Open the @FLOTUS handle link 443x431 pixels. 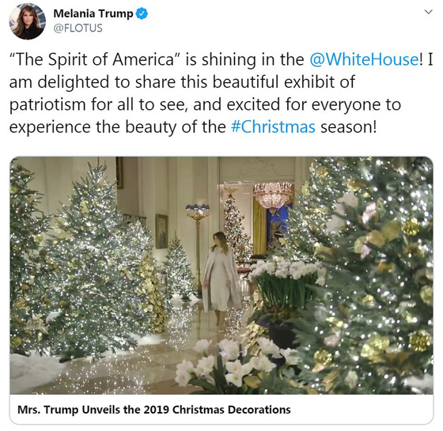click(78, 28)
